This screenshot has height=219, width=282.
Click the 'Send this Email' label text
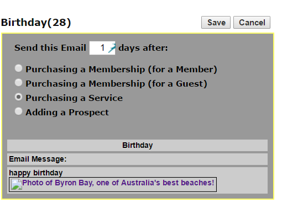coord(50,48)
